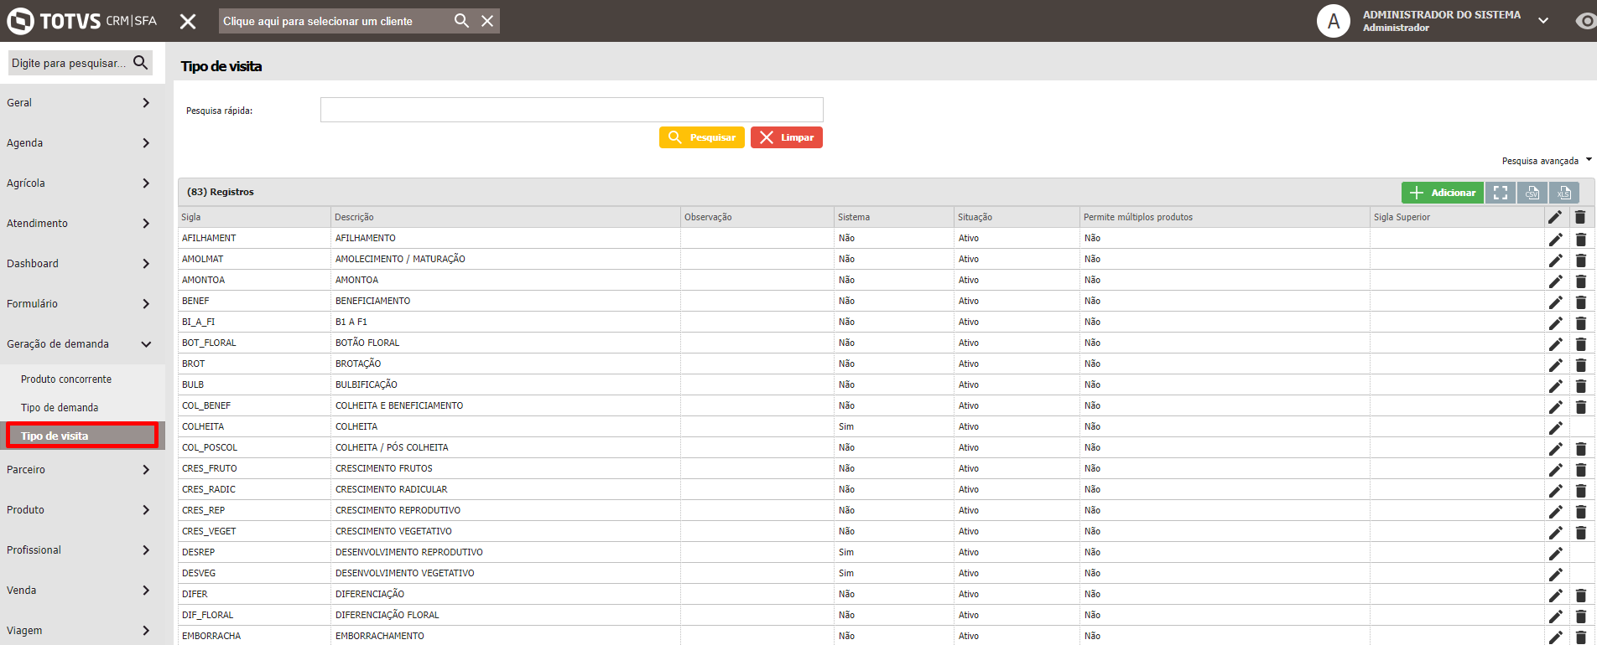Delete the DIFER row
This screenshot has width=1597, height=645.
click(x=1580, y=595)
